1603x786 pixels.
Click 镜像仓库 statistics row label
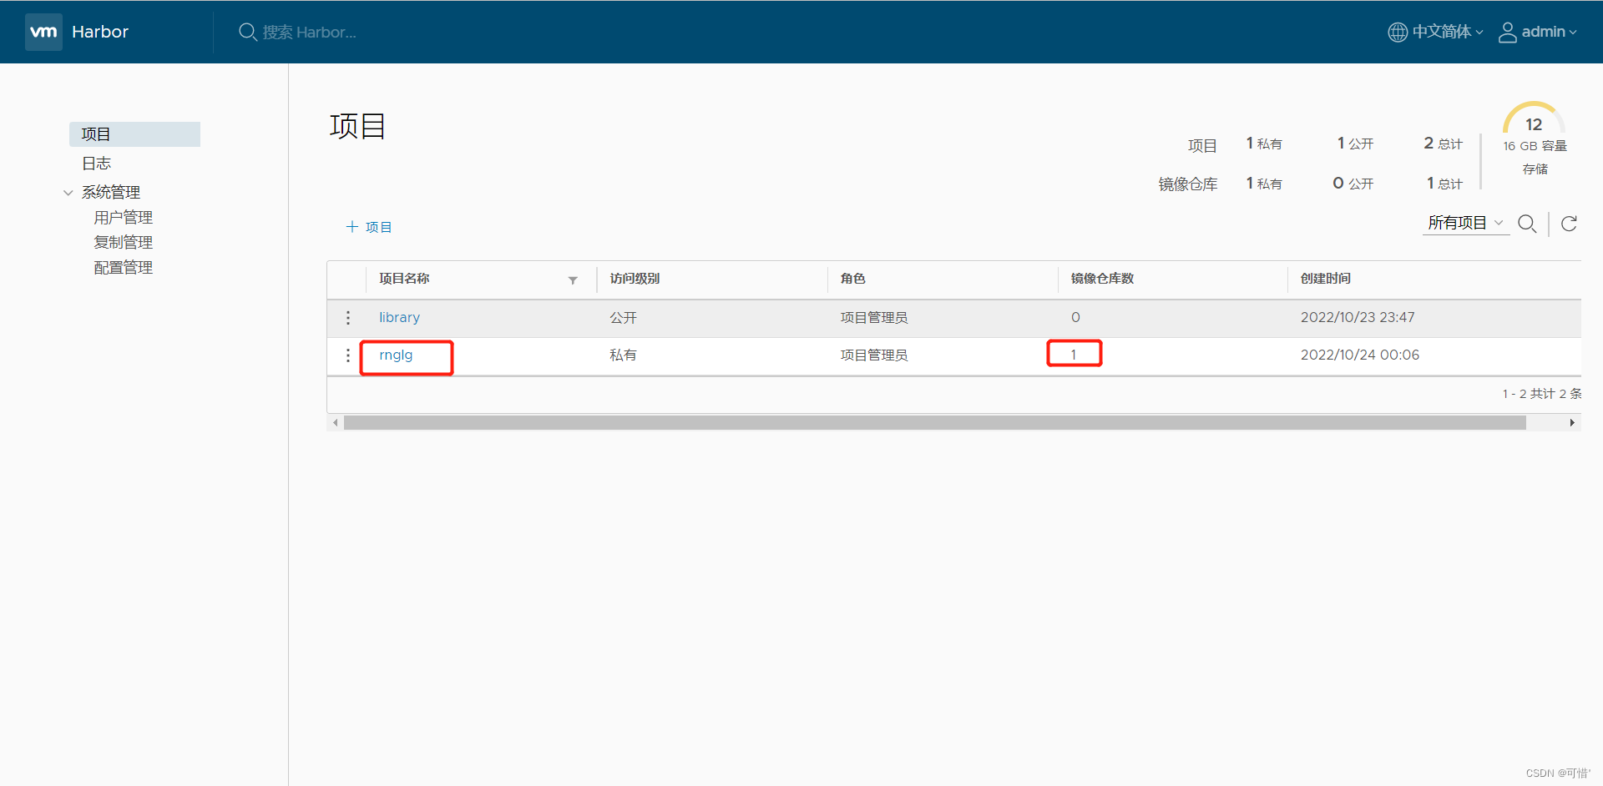(1187, 184)
